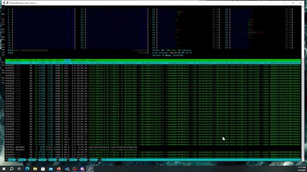
Task: Sort by the MEM% column header
Action: click(73, 61)
